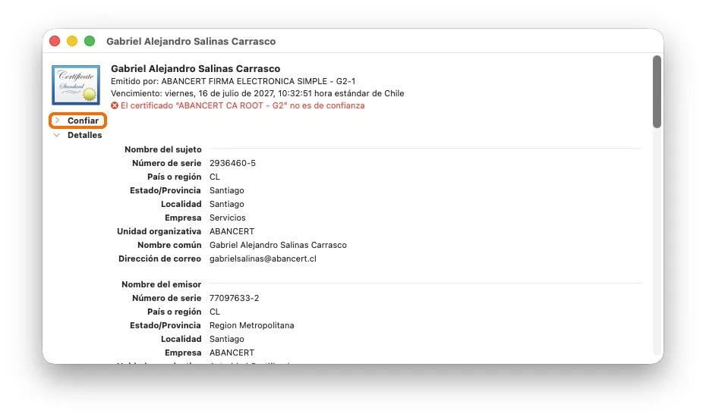Select issuer serial number 77097633-2
Screen dimensions: 706x420
[234, 298]
